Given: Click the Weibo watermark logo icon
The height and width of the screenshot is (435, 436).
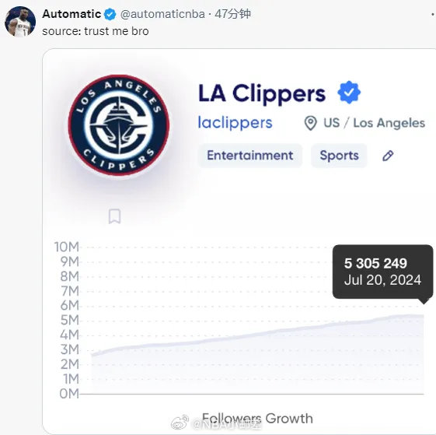Looking at the screenshot, I should pyautogui.click(x=180, y=423).
